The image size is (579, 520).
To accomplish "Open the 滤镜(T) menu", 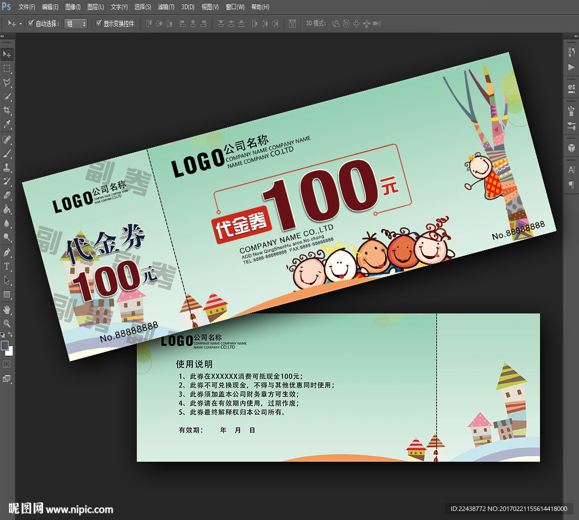I will point(166,7).
